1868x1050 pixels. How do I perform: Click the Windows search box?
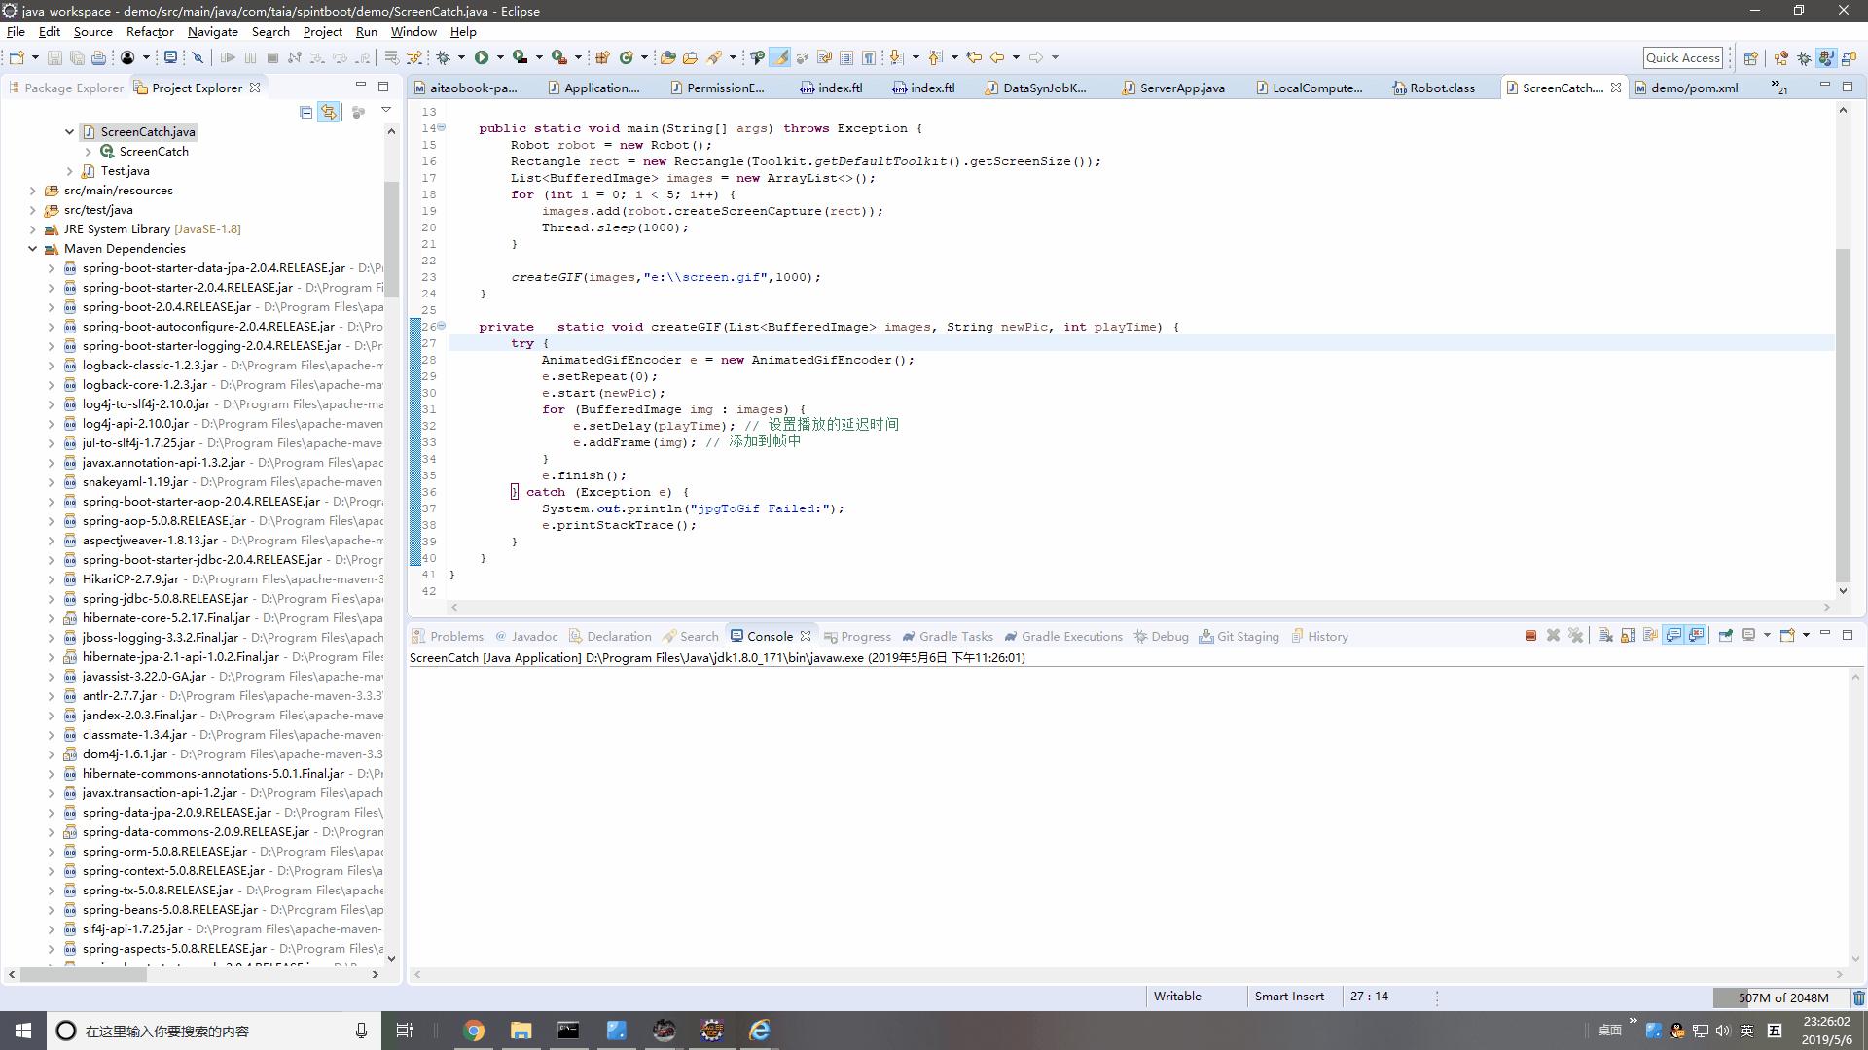(212, 1031)
